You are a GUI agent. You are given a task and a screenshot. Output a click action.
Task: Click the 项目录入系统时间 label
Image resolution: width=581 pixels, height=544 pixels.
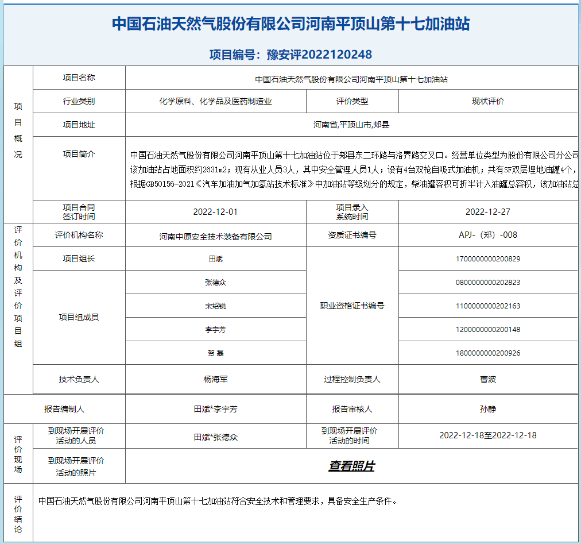tap(352, 212)
